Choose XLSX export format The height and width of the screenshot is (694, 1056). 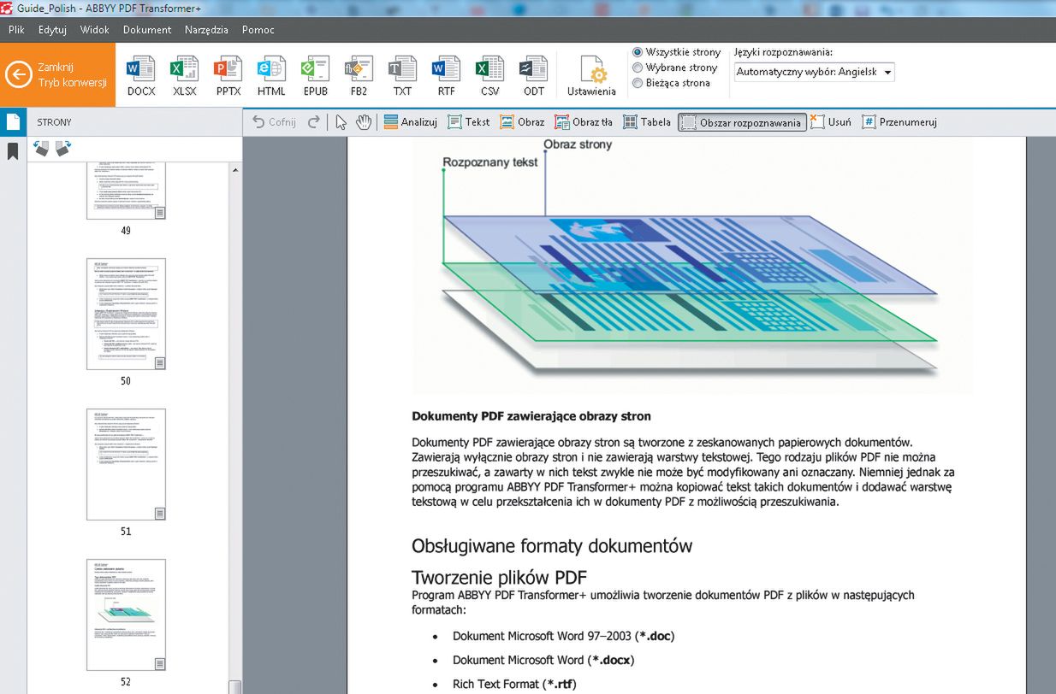[x=184, y=74]
